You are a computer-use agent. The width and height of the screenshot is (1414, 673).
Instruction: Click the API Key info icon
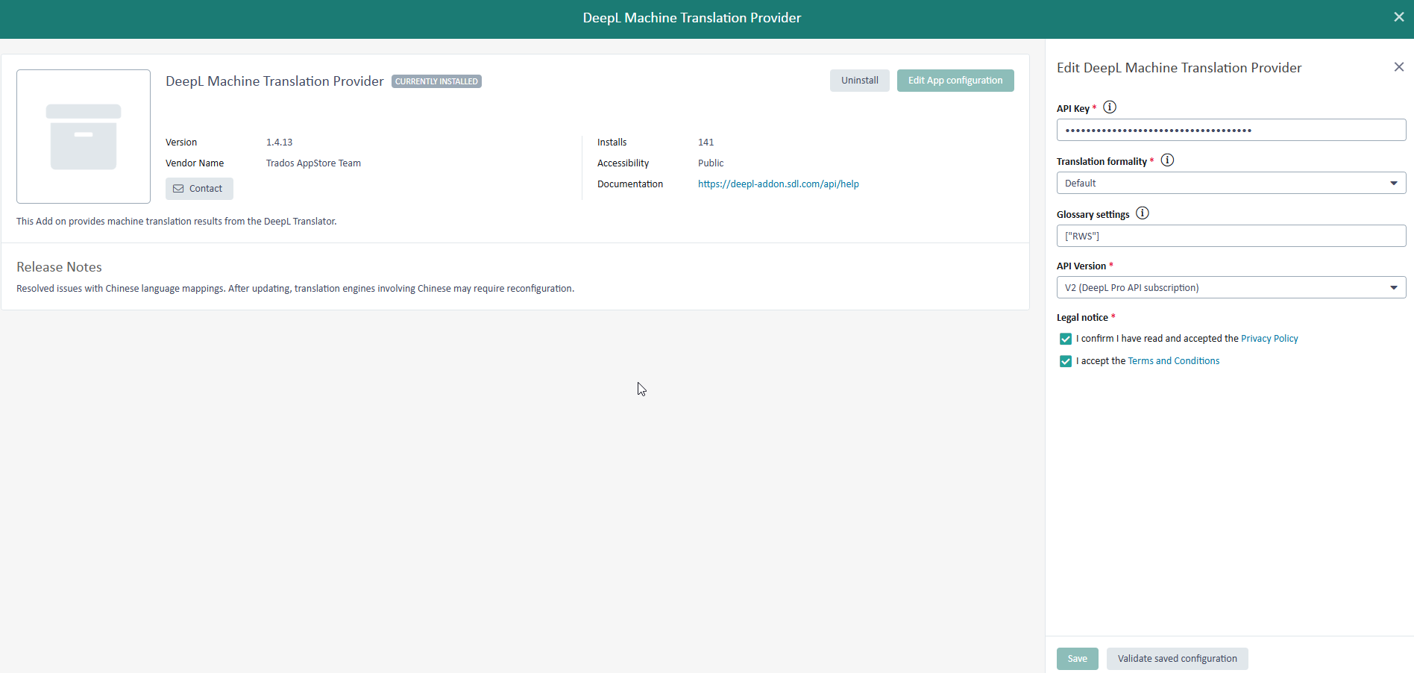[x=1110, y=107]
